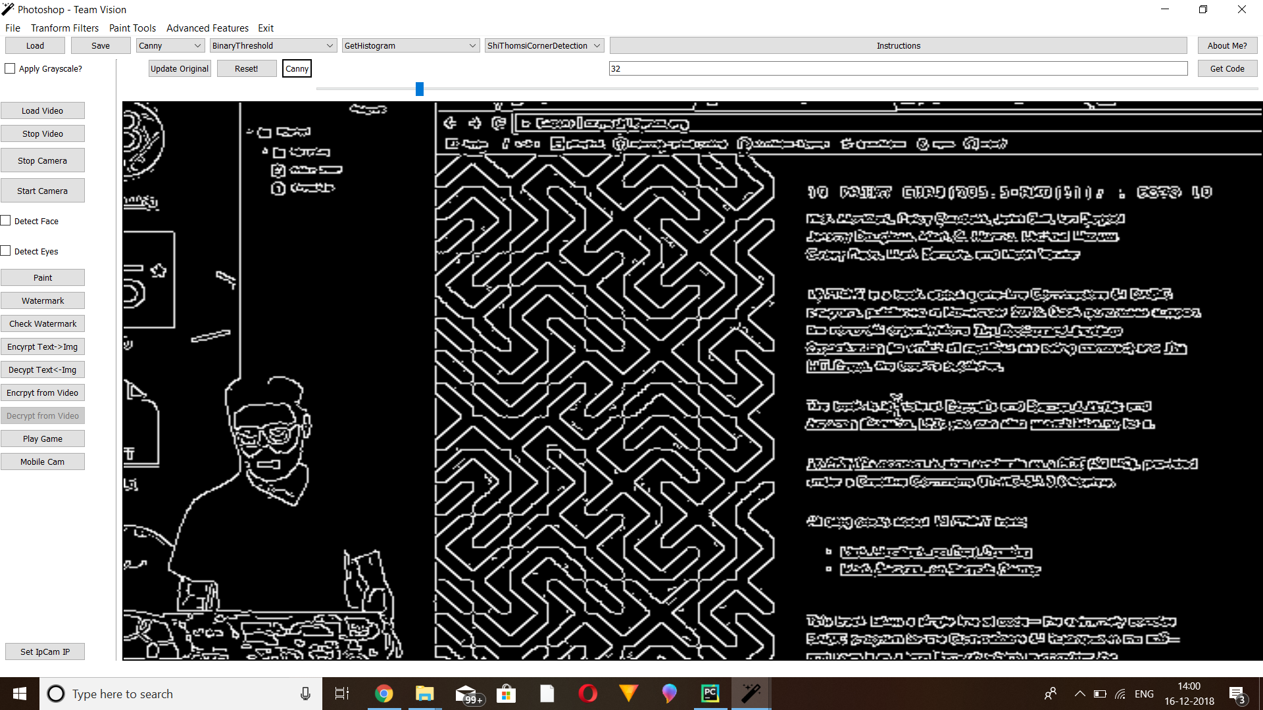Open the Tranform Filters menu

[64, 28]
